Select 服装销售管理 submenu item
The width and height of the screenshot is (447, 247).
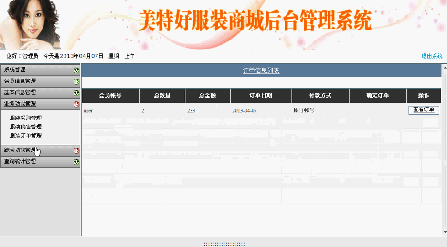26,127
